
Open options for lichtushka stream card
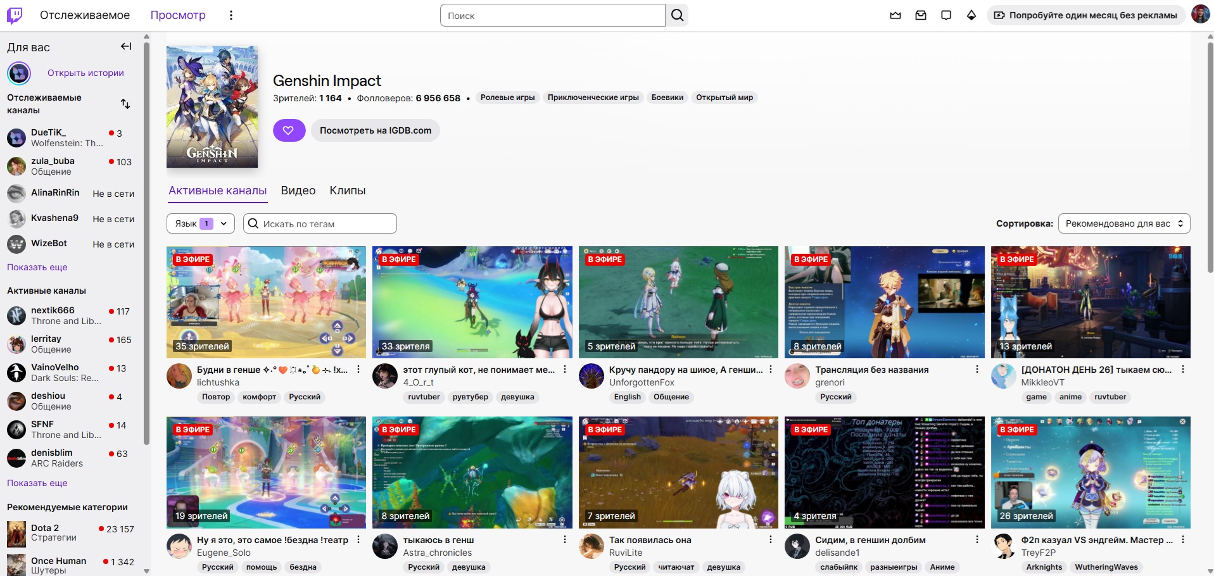click(x=358, y=369)
